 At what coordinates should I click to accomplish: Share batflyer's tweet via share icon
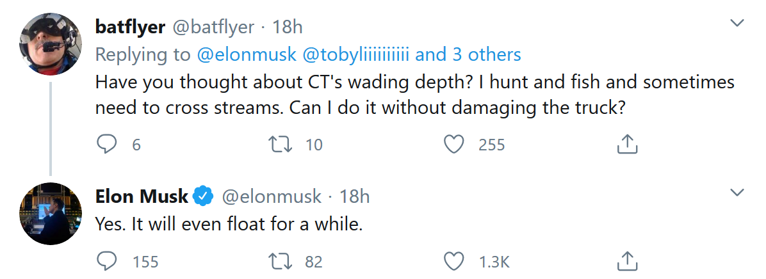click(x=627, y=145)
